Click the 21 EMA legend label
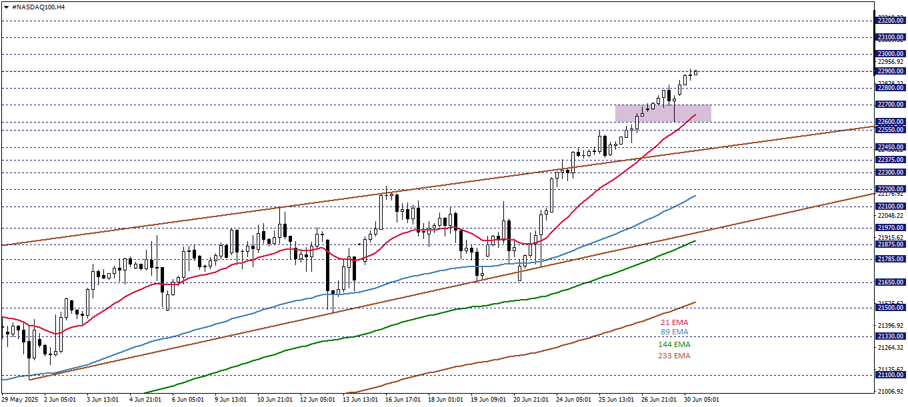Screen dimensions: 908x407 click(x=675, y=322)
